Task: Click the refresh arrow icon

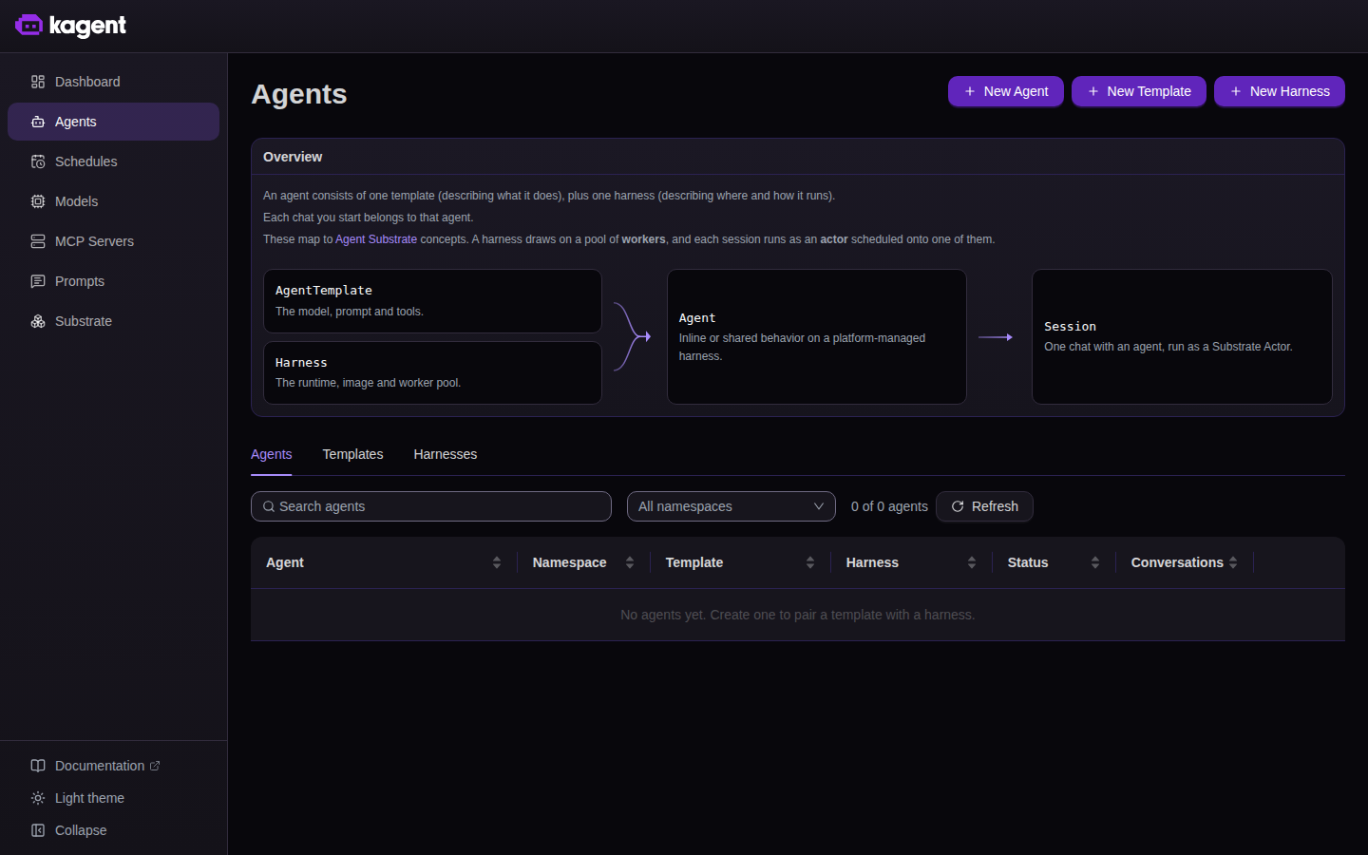Action: coord(958,506)
